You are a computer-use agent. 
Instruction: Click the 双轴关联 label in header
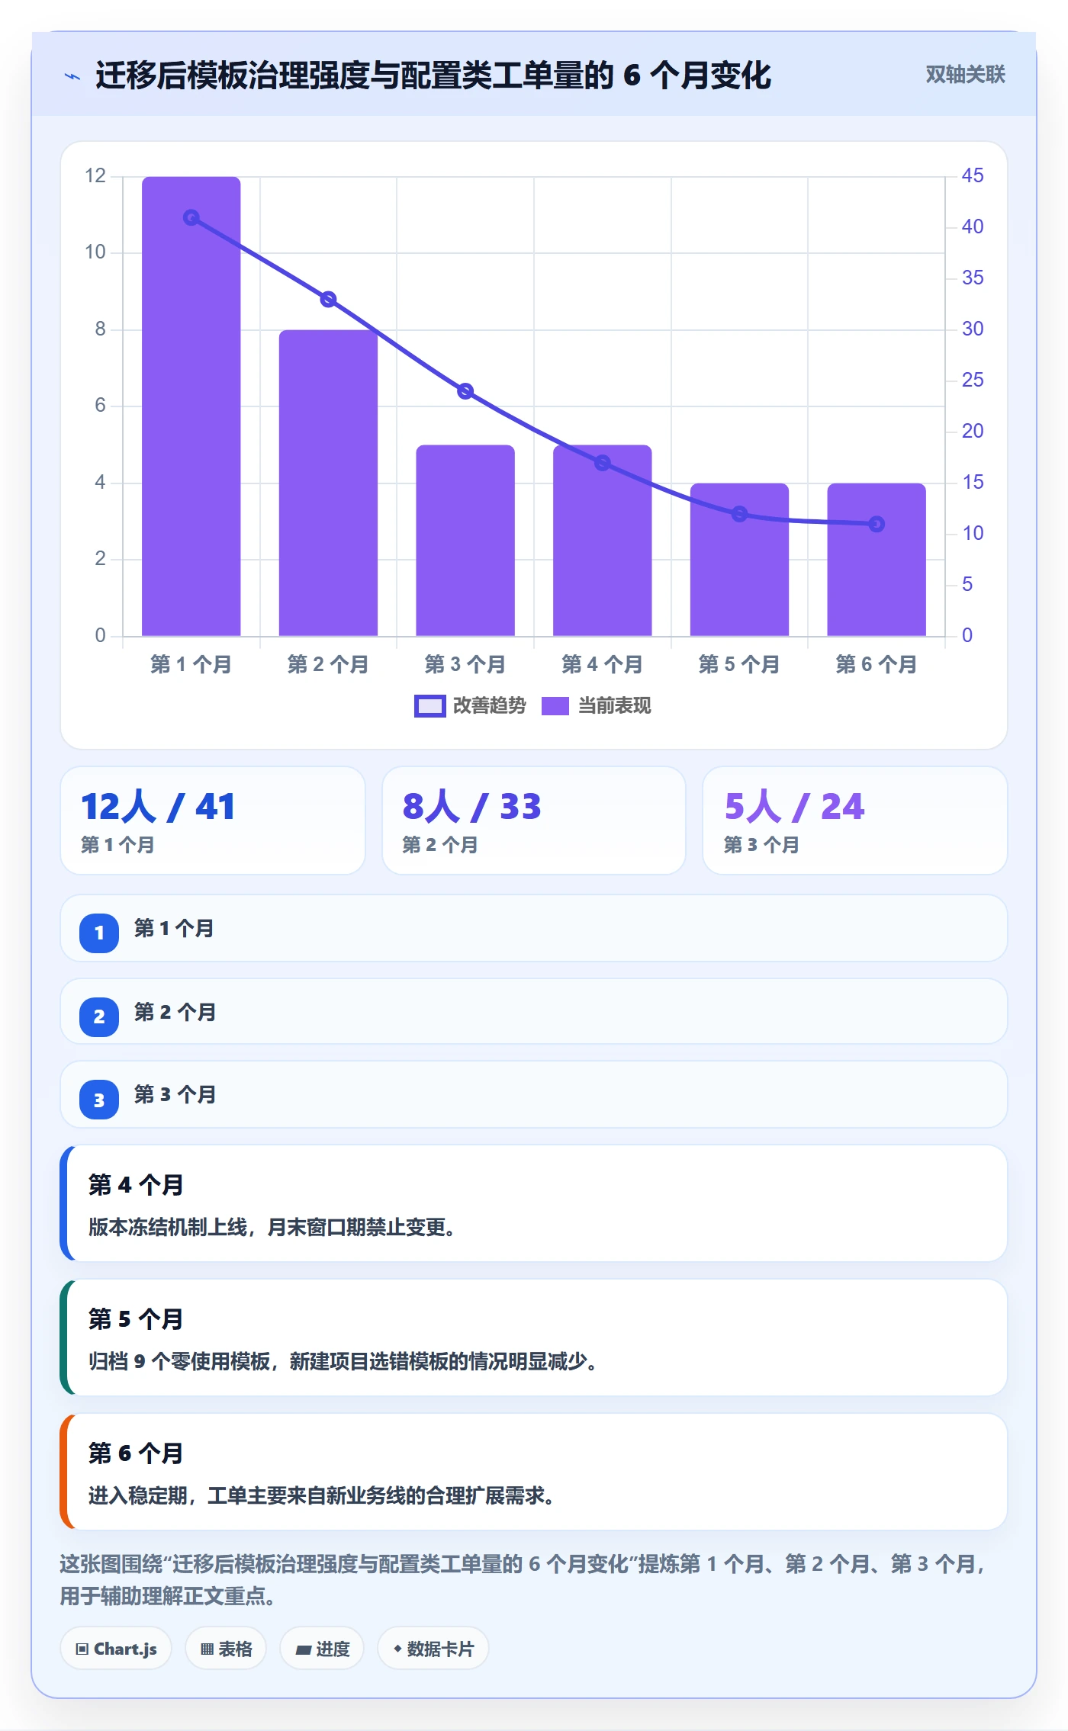965,75
